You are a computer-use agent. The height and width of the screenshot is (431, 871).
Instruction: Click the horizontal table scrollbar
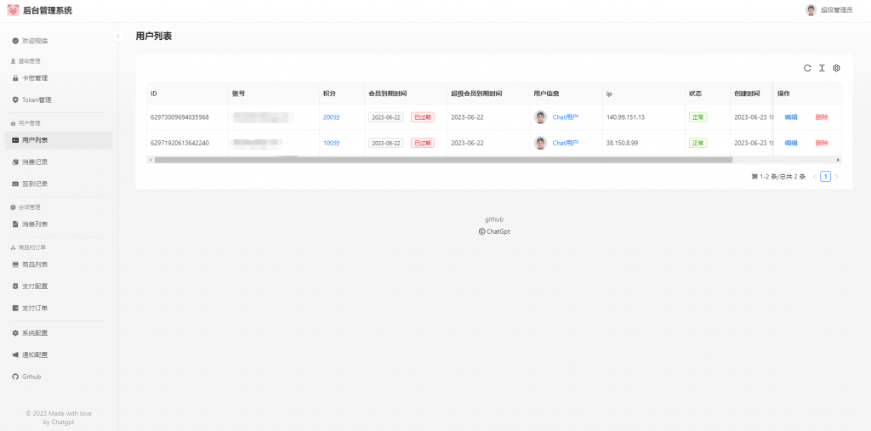click(x=443, y=160)
